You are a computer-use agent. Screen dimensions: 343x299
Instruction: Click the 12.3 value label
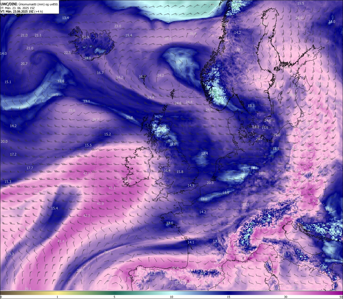(x=286, y=254)
